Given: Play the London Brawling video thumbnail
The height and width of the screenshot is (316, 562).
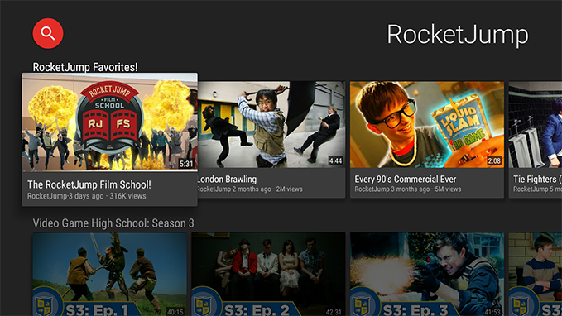Looking at the screenshot, I should click(x=271, y=124).
